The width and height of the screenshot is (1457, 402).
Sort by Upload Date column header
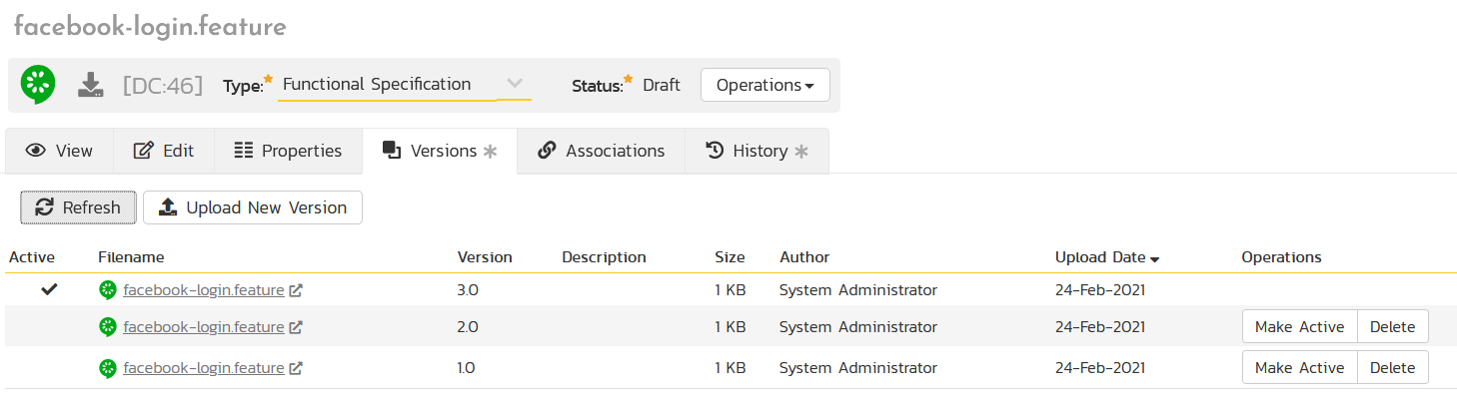pyautogui.click(x=1100, y=257)
